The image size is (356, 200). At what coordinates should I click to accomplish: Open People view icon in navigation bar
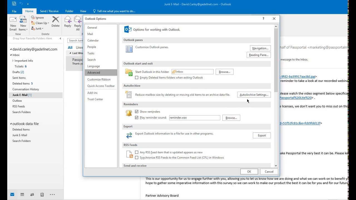tap(32, 194)
